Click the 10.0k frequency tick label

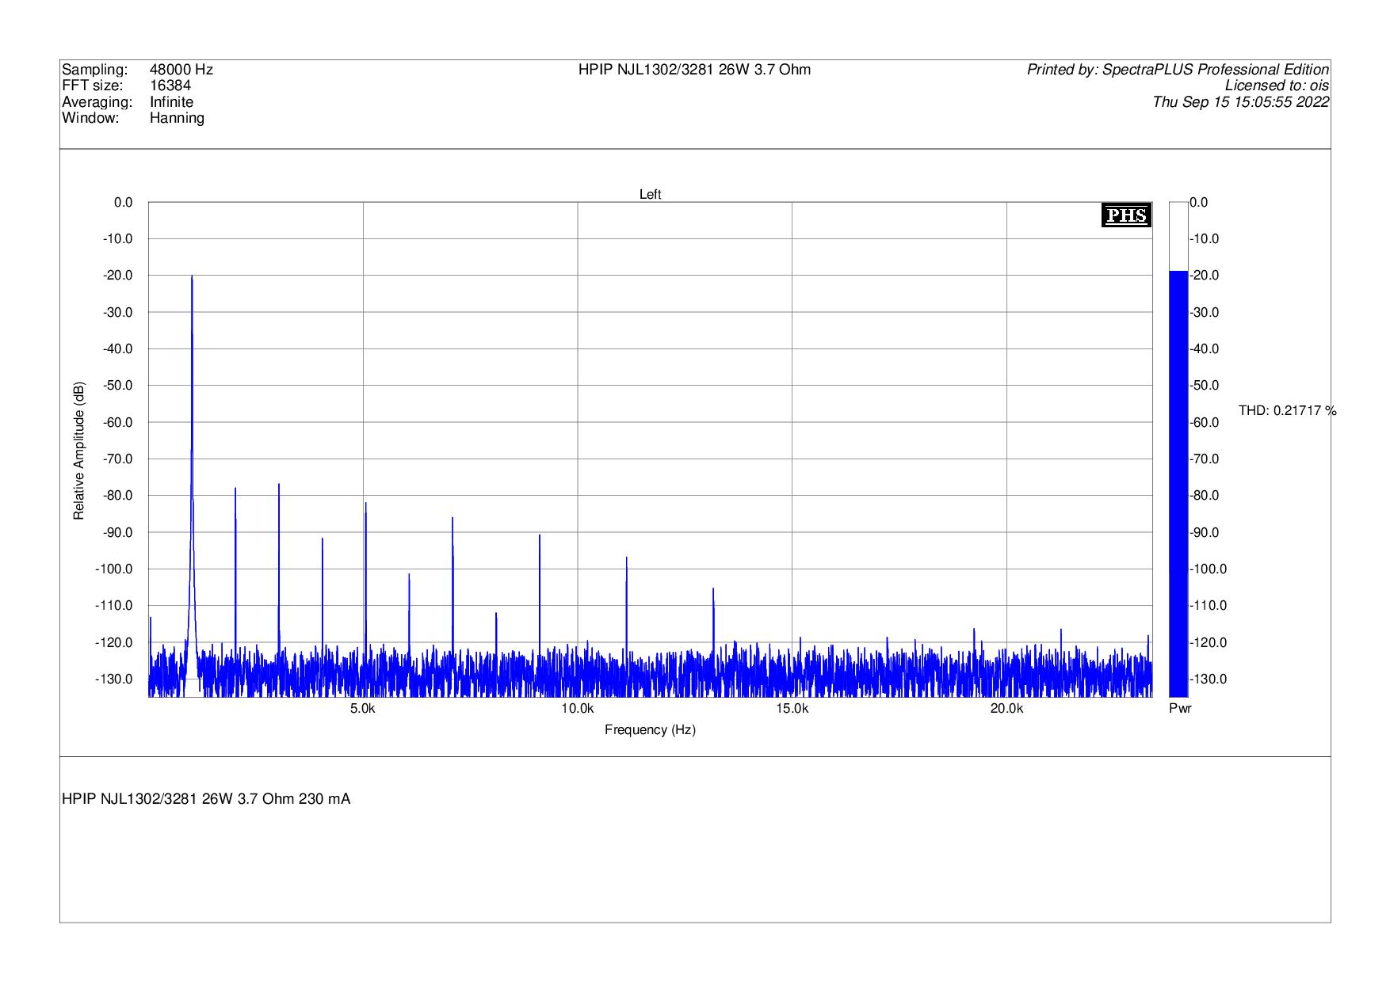point(578,709)
